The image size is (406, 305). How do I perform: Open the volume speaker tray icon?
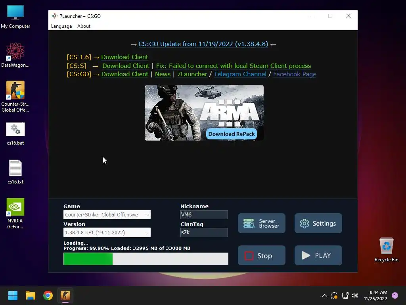click(355, 295)
